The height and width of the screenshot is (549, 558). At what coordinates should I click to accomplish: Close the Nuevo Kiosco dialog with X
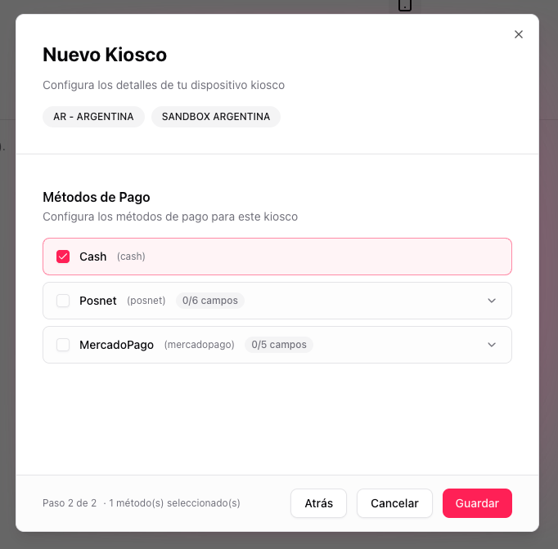[x=519, y=34]
